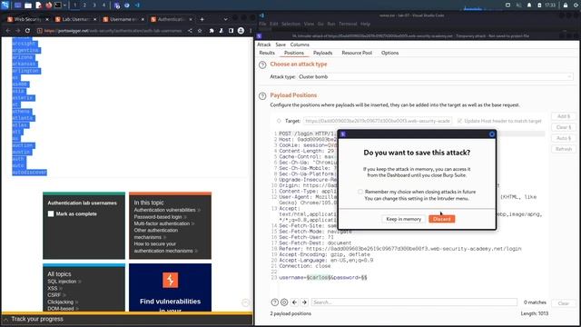Open the Kali applications menu

click(5, 5)
